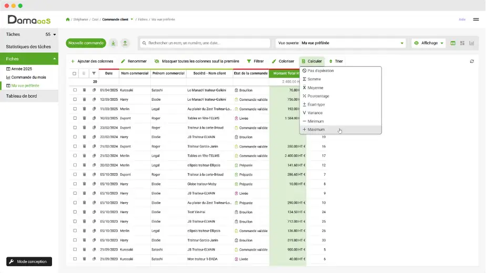Switch to the chart view icon
Screen dimensions: 486x273
pos(471,43)
